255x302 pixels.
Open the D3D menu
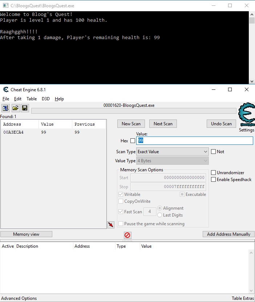(46, 99)
